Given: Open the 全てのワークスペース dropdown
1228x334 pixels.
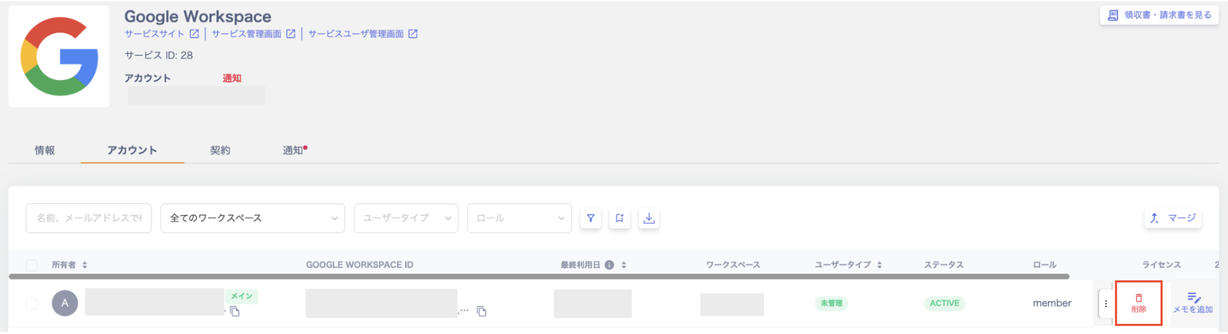Looking at the screenshot, I should click(253, 218).
